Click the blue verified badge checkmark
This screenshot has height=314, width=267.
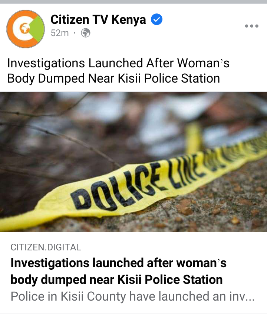[x=156, y=19]
